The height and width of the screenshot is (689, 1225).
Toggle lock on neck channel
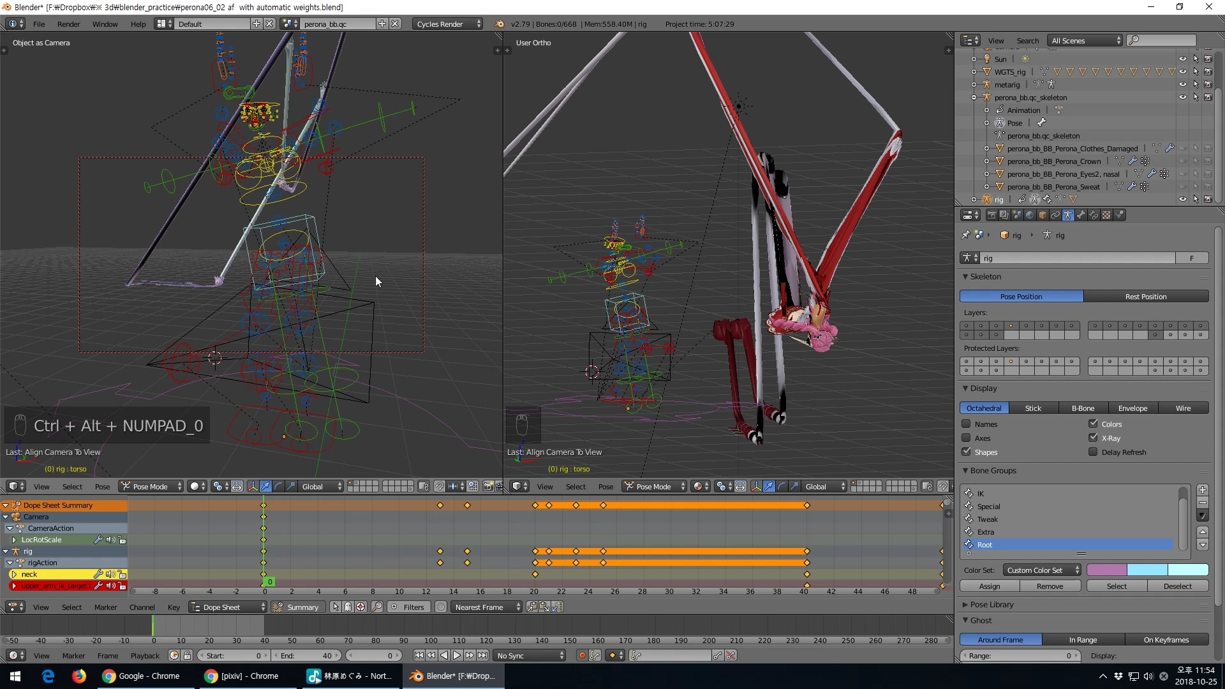pyautogui.click(x=122, y=574)
